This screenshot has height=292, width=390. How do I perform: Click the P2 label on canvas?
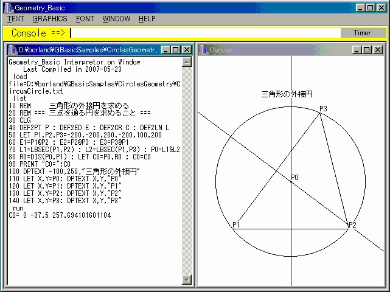pyautogui.click(x=353, y=225)
